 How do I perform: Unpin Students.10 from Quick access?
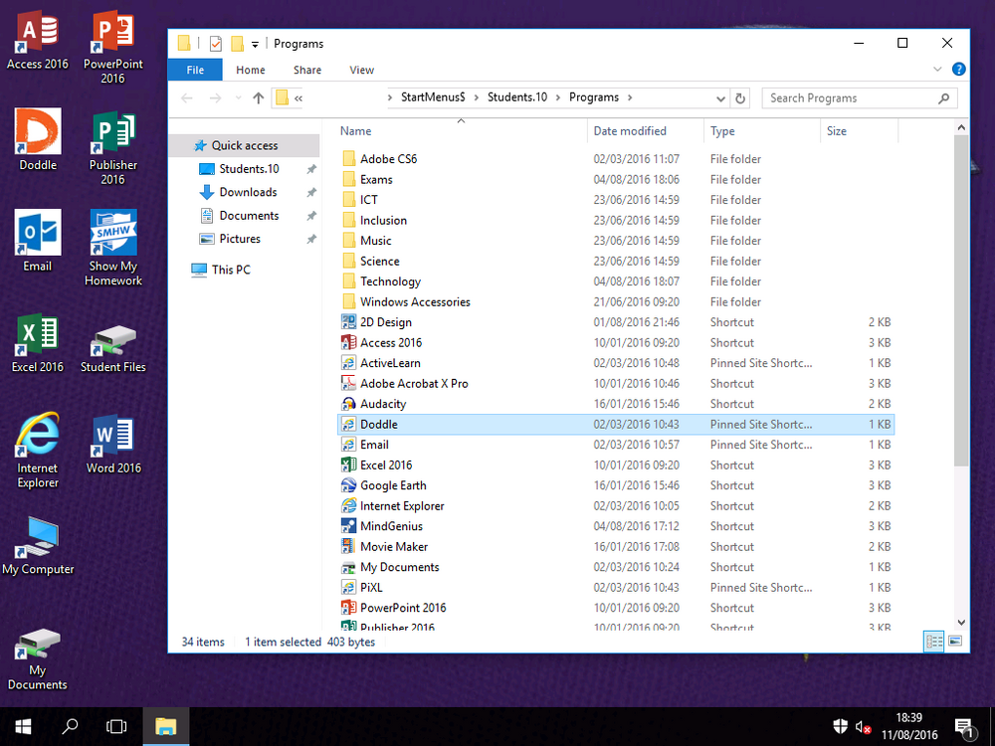point(310,169)
